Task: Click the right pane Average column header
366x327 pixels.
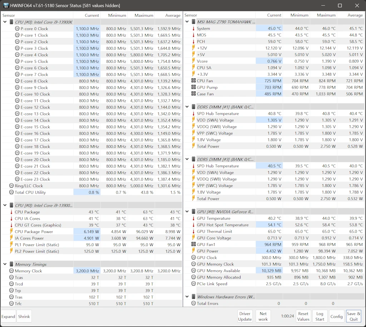Action: coord(351,15)
